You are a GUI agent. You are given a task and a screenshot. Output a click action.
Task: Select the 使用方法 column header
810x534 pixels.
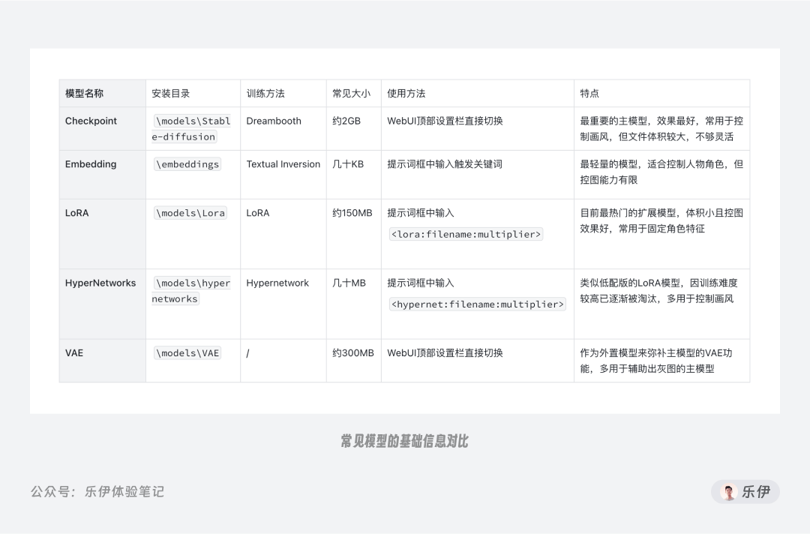coord(478,94)
